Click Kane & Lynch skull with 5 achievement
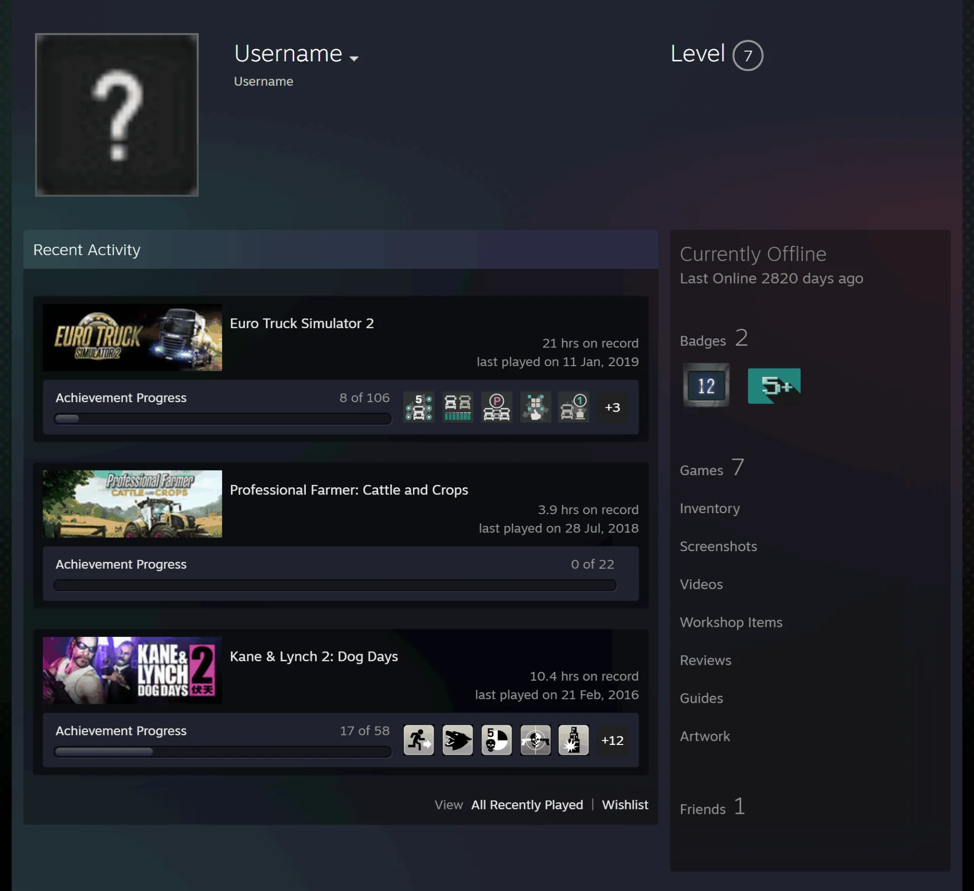 point(497,740)
